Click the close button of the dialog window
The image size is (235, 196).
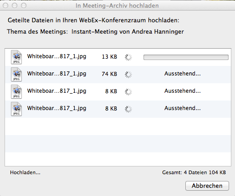tap(5, 5)
